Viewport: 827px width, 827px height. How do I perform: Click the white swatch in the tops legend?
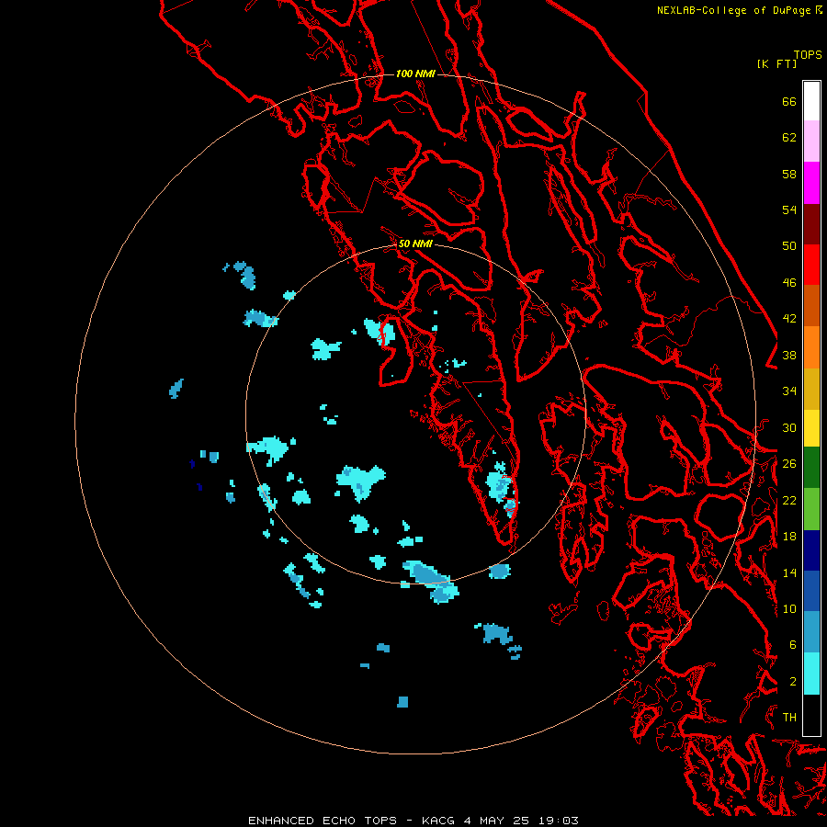coord(811,101)
